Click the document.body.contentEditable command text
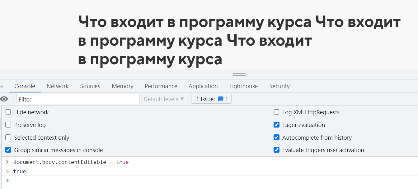Image resolution: width=418 pixels, height=189 pixels. tap(71, 162)
